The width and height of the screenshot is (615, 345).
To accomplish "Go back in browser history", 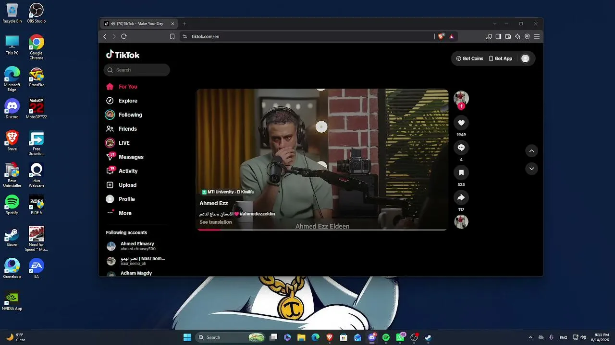I will 105,36.
